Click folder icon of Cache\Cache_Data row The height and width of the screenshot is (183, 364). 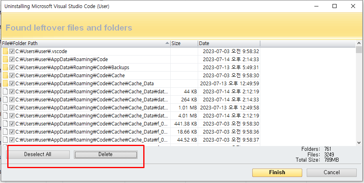tap(5, 84)
